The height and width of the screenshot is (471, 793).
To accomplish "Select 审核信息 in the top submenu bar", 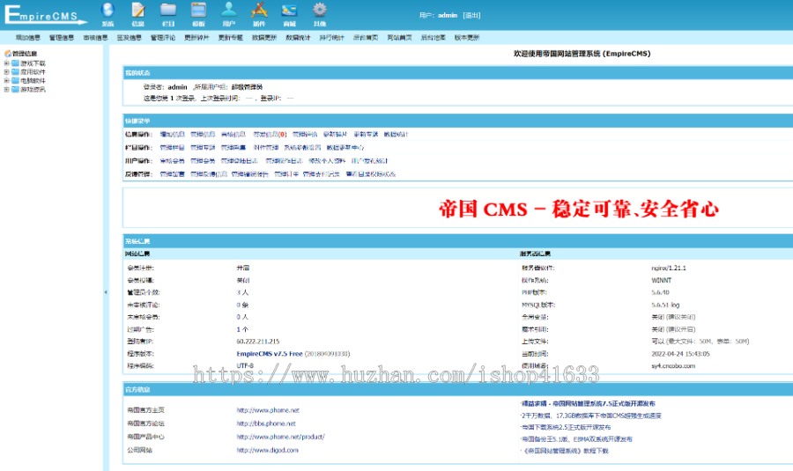I will coord(95,37).
